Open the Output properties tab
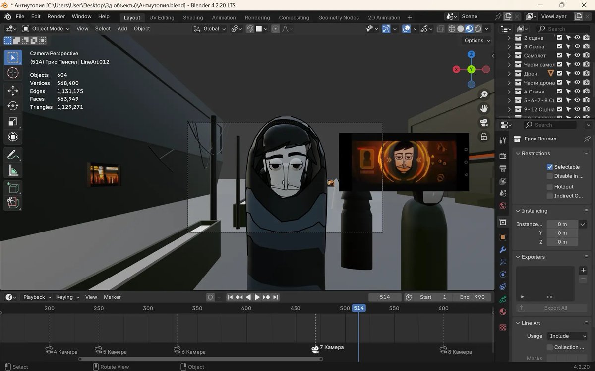595x371 pixels. (503, 169)
